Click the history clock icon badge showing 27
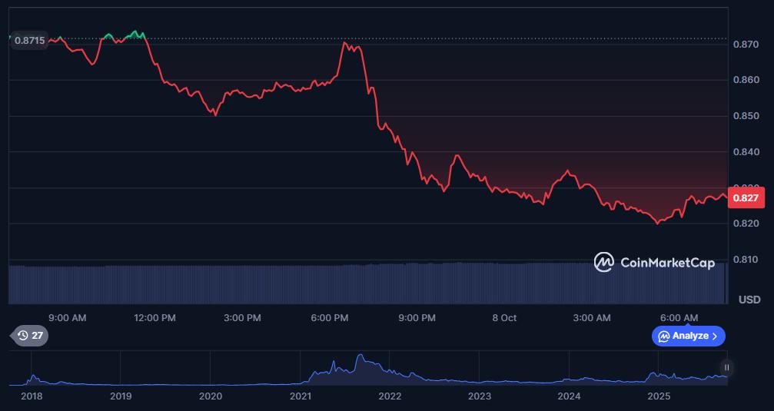Image resolution: width=774 pixels, height=411 pixels. pyautogui.click(x=30, y=335)
